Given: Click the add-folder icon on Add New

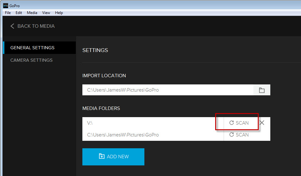Looking at the screenshot, I should tap(101, 156).
